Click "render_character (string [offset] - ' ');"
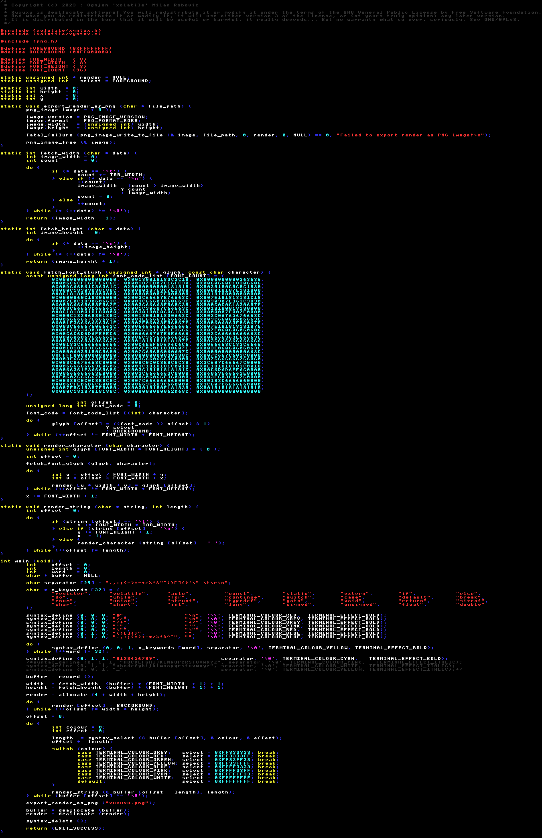 152,543
